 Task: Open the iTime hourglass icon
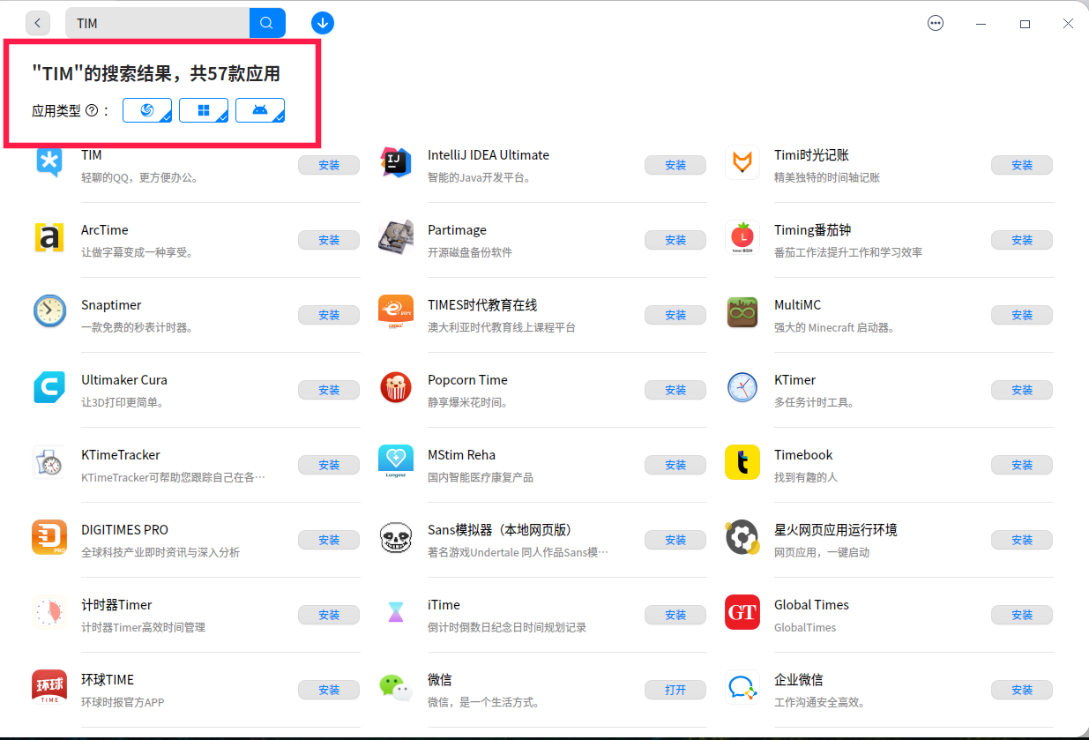396,612
